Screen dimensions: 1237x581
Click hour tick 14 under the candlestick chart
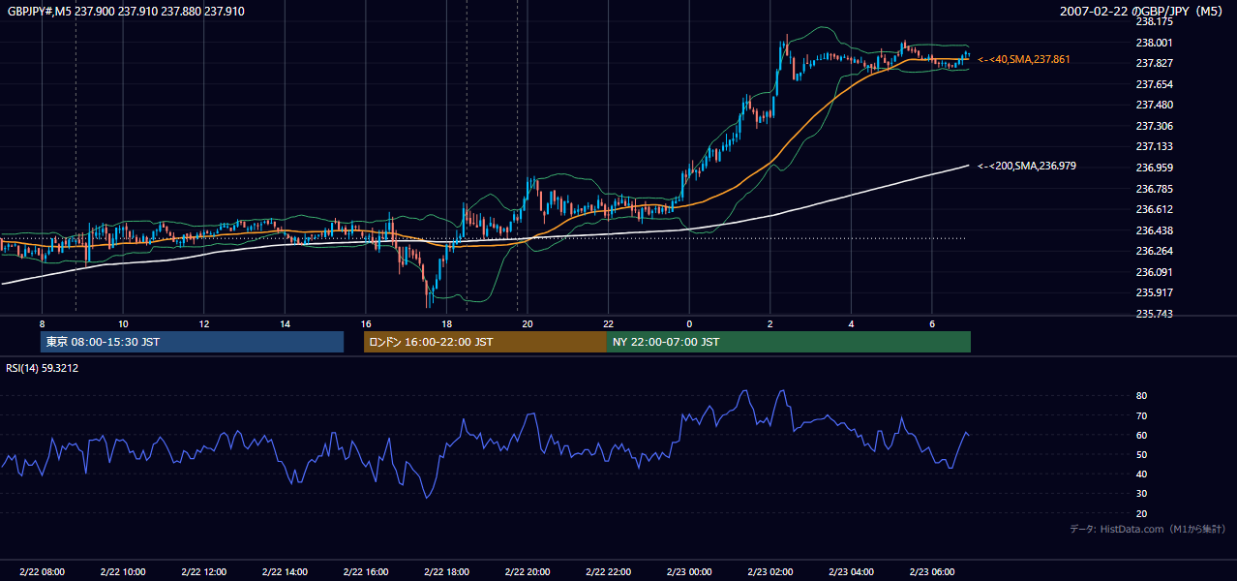[x=285, y=323]
